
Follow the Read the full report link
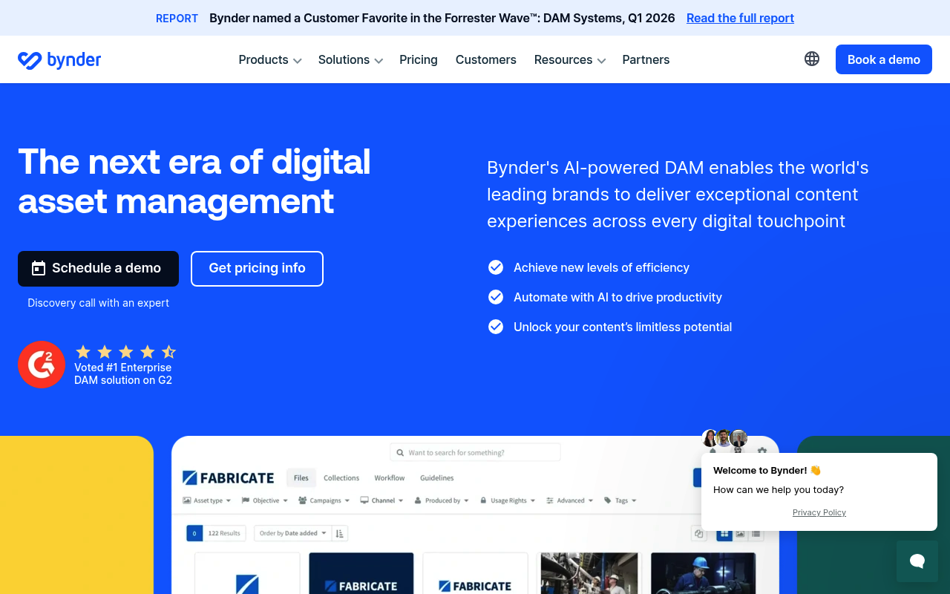click(x=740, y=18)
